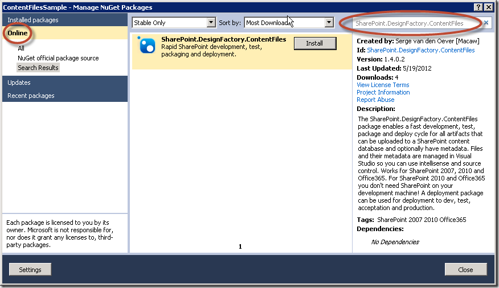
Task: Select Search Results in the left pane
Action: tap(38, 67)
